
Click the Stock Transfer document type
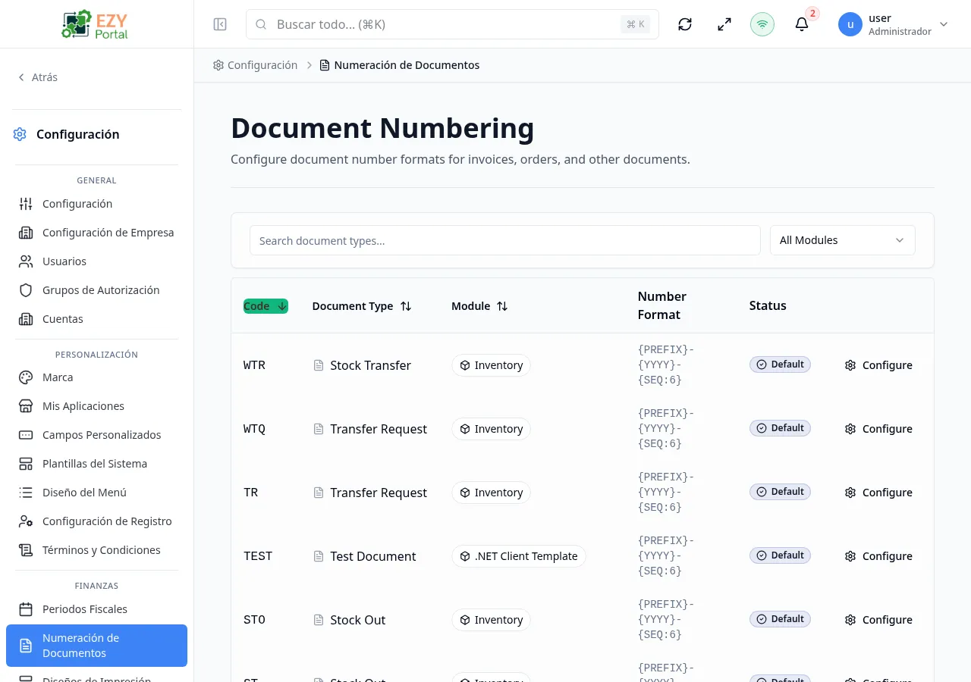tap(370, 365)
